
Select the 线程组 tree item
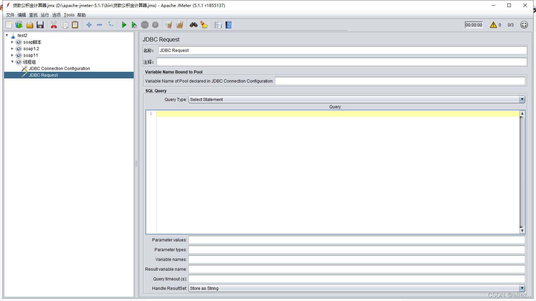pyautogui.click(x=29, y=62)
